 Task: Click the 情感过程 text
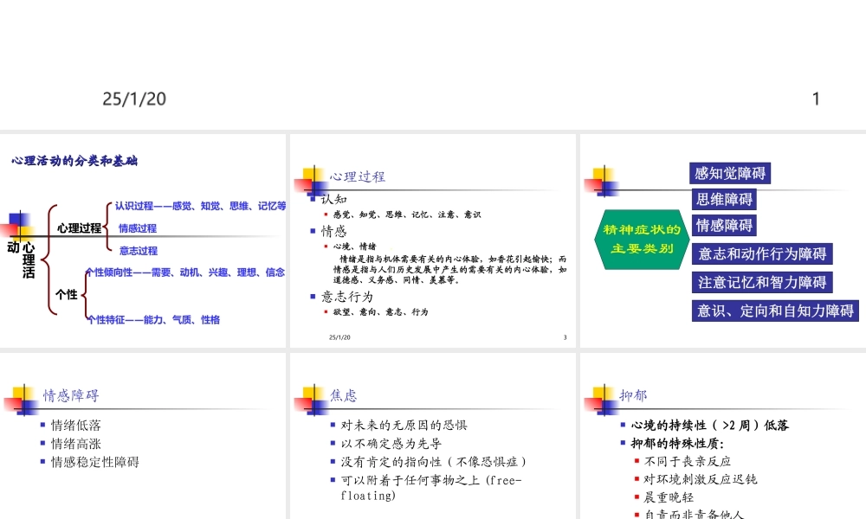point(138,228)
